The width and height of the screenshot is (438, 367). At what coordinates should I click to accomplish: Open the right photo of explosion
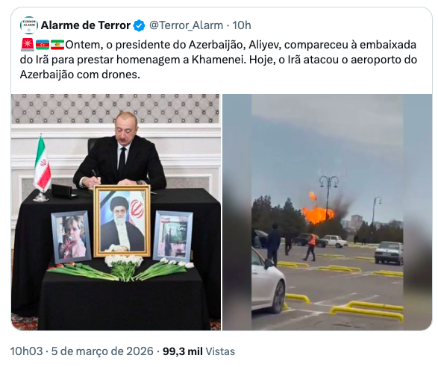coord(328,212)
